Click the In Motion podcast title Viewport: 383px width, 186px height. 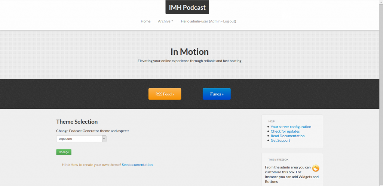[190, 51]
